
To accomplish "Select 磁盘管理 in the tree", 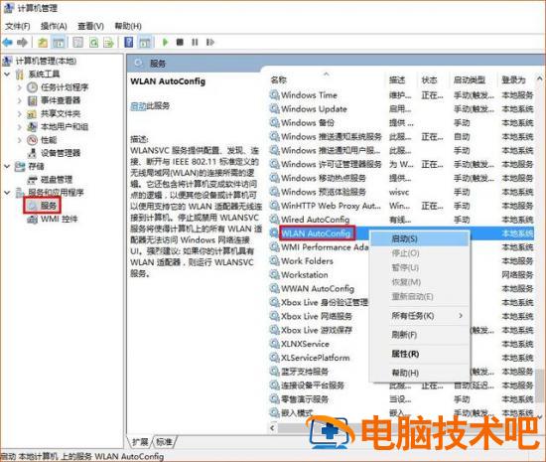I will [x=50, y=180].
